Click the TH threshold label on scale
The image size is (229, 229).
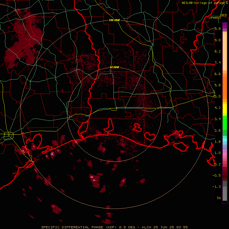[219, 198]
